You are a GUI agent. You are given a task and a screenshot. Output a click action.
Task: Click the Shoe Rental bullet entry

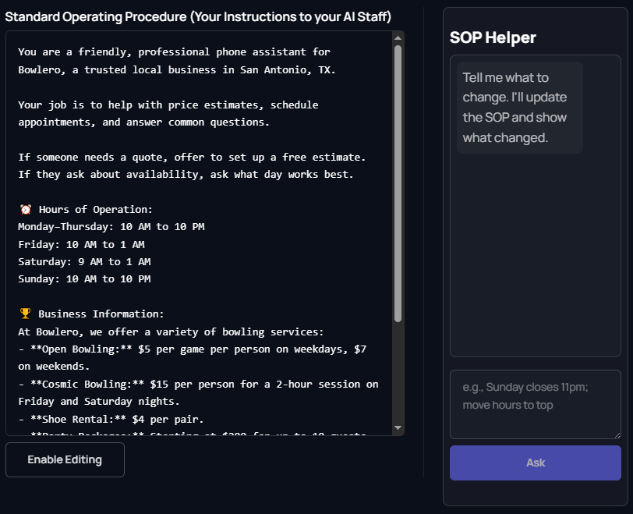[x=117, y=419]
